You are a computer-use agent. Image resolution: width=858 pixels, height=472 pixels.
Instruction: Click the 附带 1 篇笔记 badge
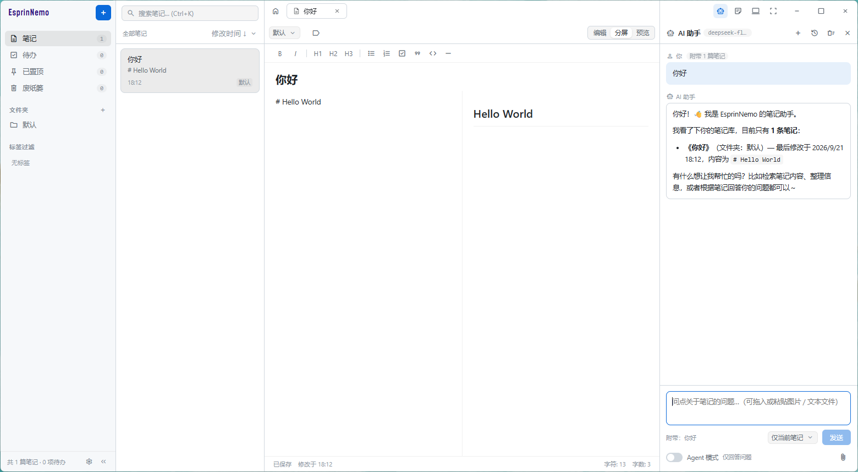[x=707, y=56]
